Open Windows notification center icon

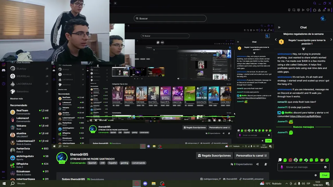tap(328, 184)
